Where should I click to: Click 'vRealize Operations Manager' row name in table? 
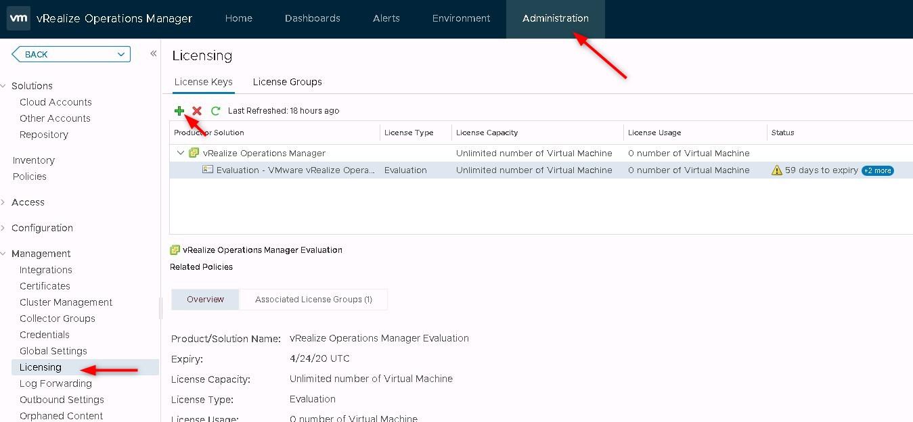264,153
